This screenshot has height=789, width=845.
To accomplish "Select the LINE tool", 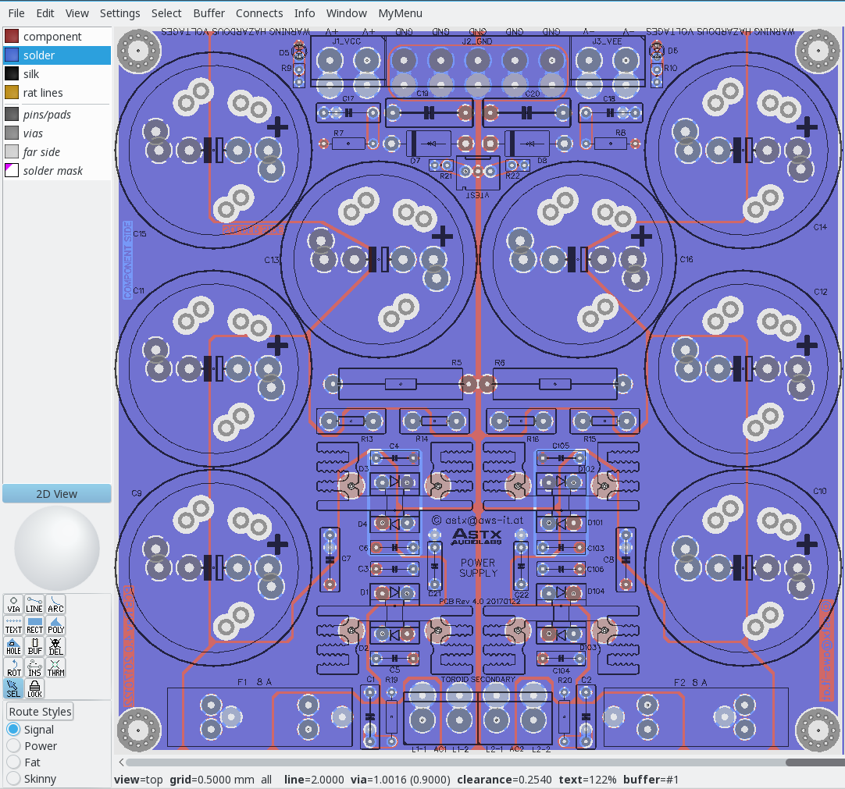I will tap(34, 604).
